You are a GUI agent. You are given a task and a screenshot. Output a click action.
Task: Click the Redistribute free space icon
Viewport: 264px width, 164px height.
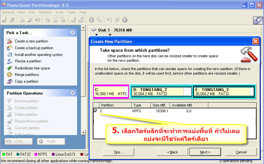point(10,68)
